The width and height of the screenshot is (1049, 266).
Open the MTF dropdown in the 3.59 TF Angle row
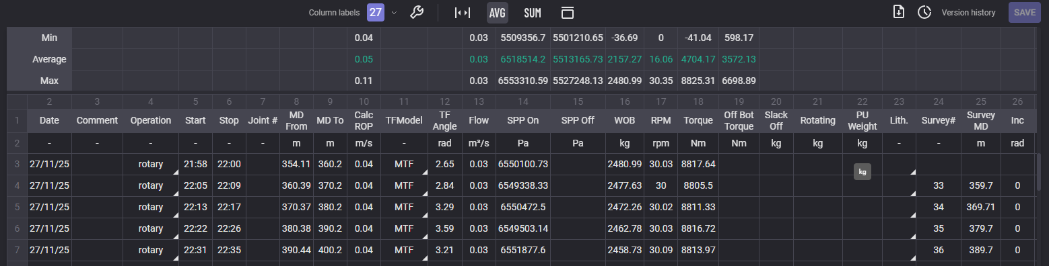click(424, 236)
